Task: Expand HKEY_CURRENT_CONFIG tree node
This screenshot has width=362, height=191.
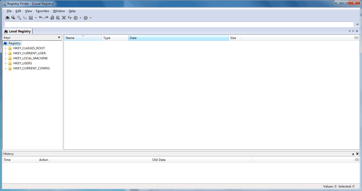Action: [x=6, y=68]
